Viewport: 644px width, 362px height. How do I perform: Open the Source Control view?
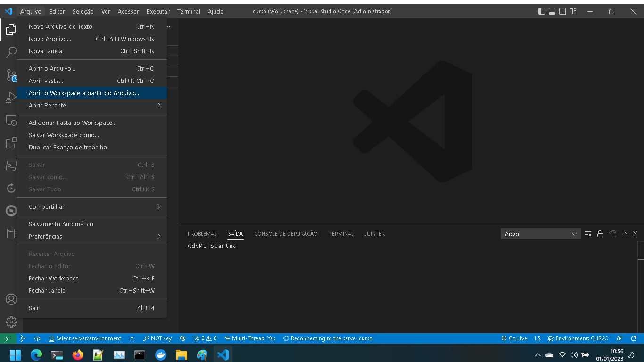pyautogui.click(x=11, y=74)
